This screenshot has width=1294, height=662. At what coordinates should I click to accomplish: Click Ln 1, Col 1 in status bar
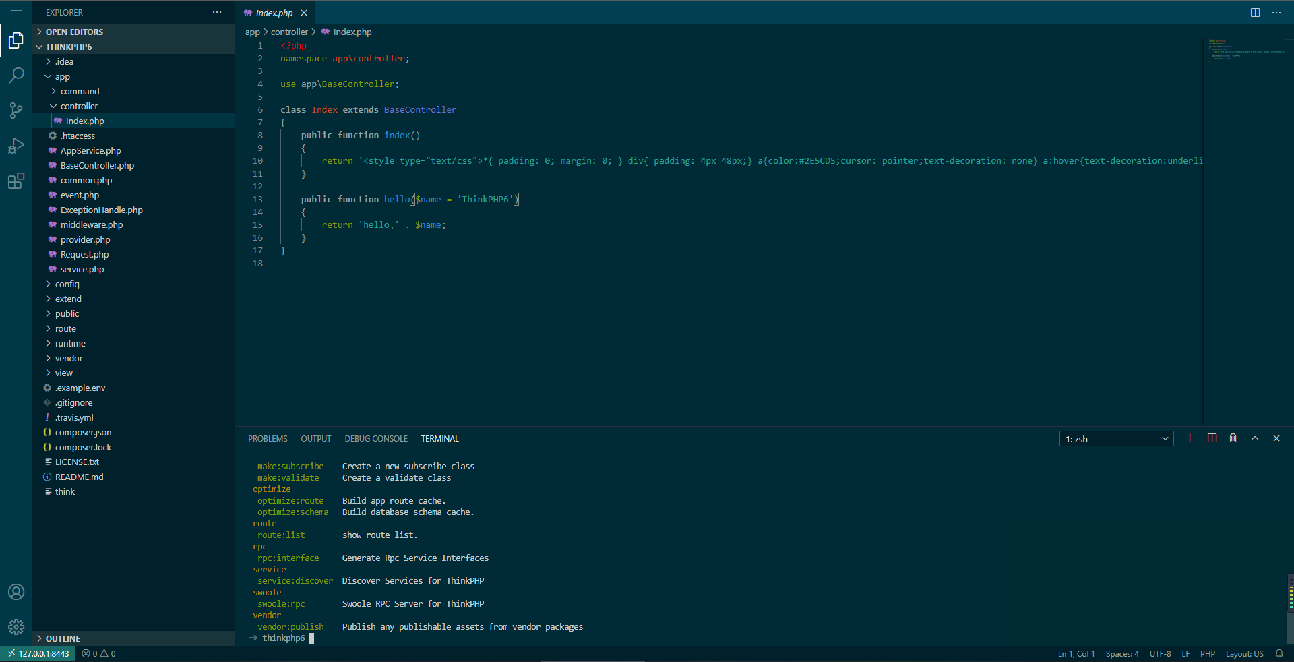(1076, 653)
